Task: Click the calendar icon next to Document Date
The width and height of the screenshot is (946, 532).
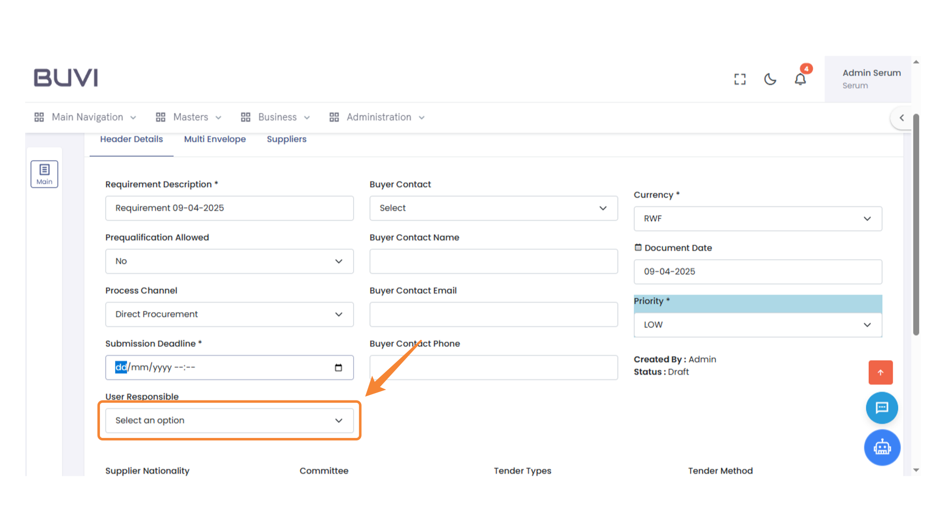Action: [x=638, y=247]
